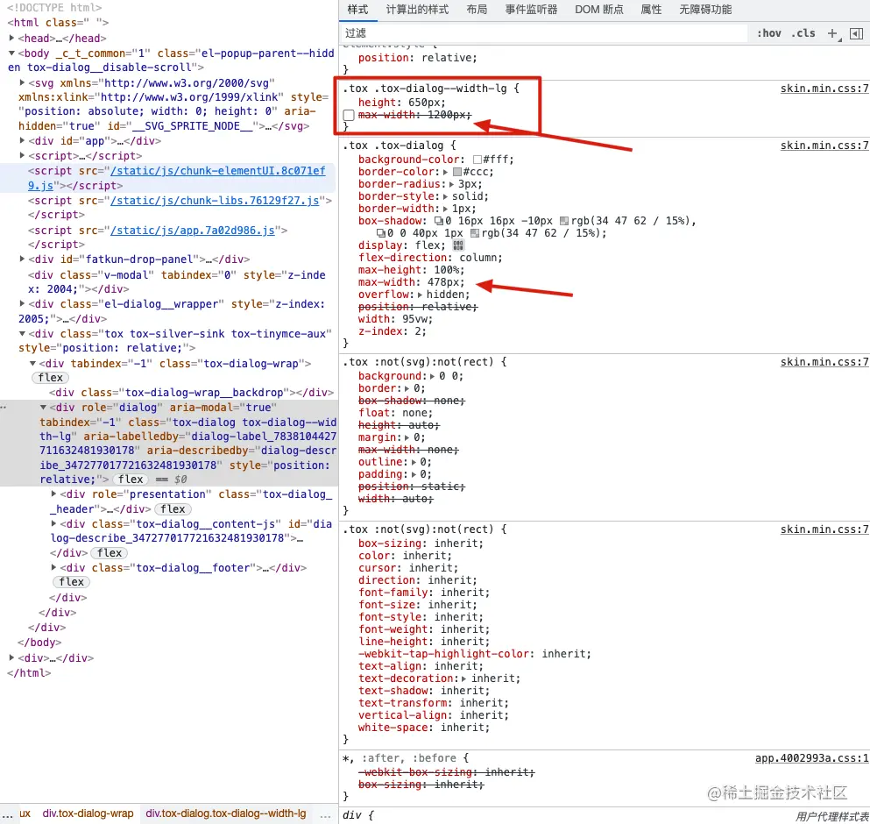The width and height of the screenshot is (870, 824).
Task: Open the 无障碍功能 tab
Action: pyautogui.click(x=705, y=10)
